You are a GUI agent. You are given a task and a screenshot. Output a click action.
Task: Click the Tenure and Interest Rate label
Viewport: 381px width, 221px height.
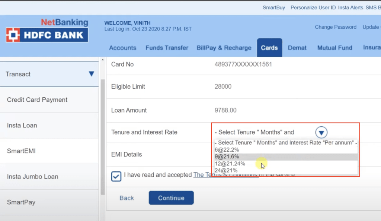pyautogui.click(x=144, y=132)
